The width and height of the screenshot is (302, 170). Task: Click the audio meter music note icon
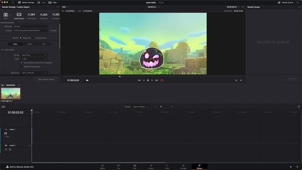point(299,107)
